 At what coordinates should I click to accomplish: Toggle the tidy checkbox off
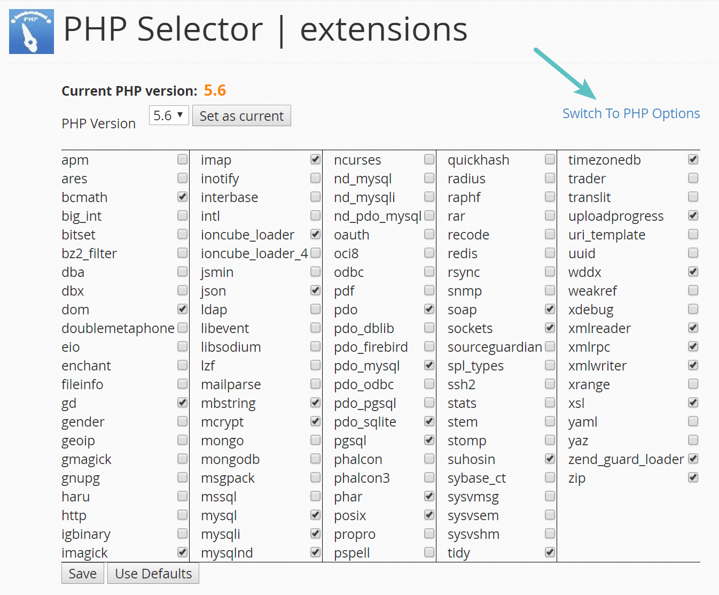pos(550,552)
